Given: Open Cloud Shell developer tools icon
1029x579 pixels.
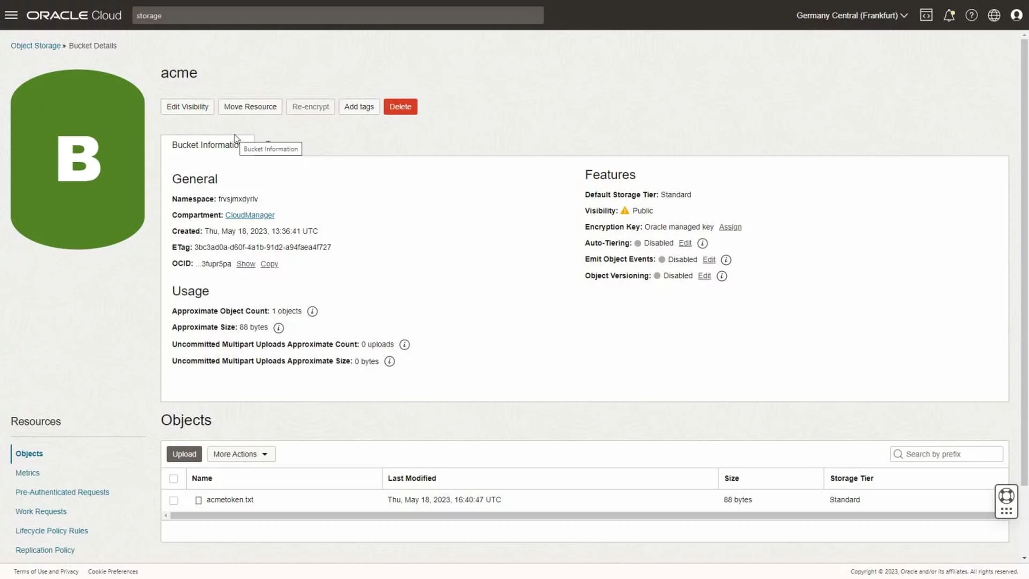Looking at the screenshot, I should 926,15.
